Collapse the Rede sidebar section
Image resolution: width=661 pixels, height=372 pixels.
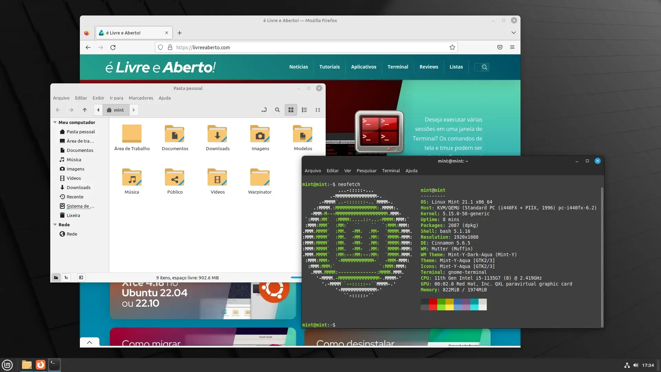55,225
